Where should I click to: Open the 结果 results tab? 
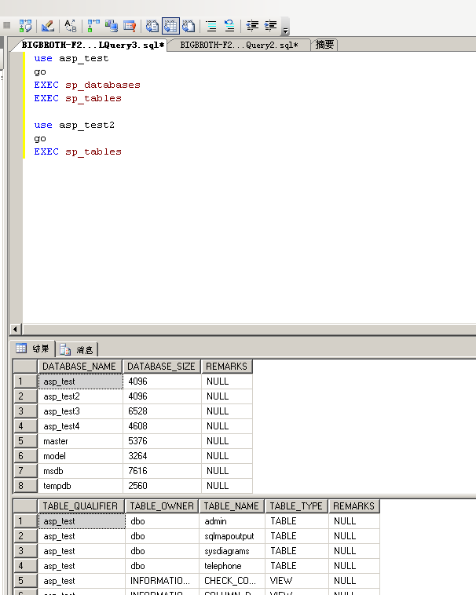[33, 349]
